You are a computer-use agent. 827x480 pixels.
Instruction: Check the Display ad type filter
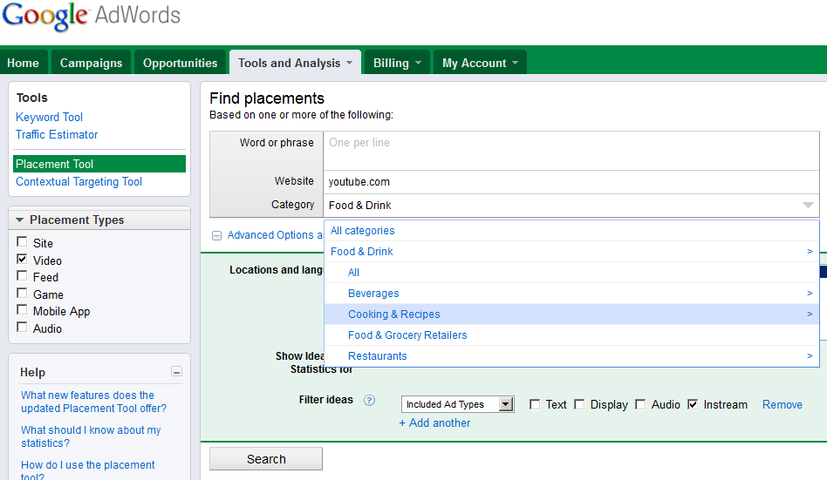click(x=579, y=404)
